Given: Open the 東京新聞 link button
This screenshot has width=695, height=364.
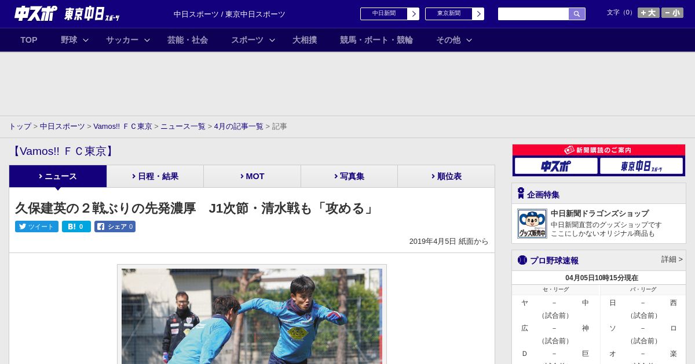Looking at the screenshot, I should click(449, 13).
